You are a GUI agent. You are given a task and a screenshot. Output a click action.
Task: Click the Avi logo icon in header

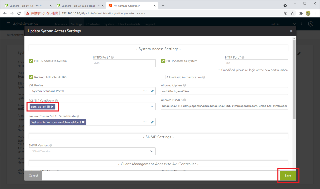click(310, 24)
